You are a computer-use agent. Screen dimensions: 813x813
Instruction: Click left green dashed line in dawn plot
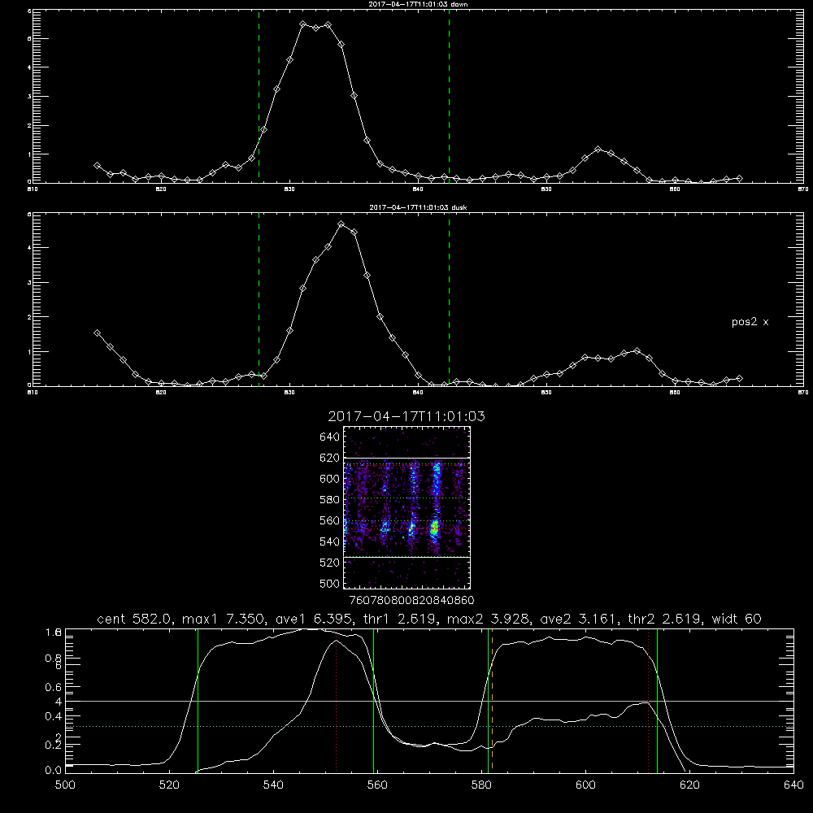click(x=259, y=97)
